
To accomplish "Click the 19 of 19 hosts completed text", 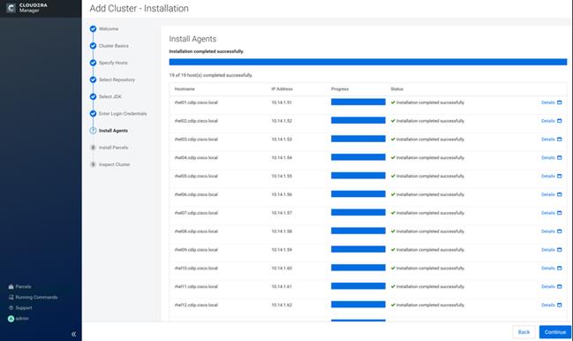I will coord(210,75).
